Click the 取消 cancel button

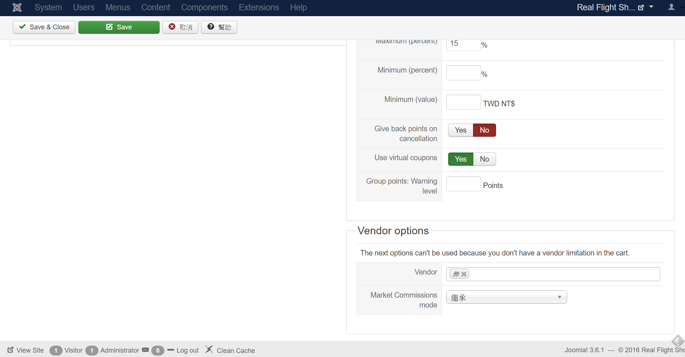(180, 27)
